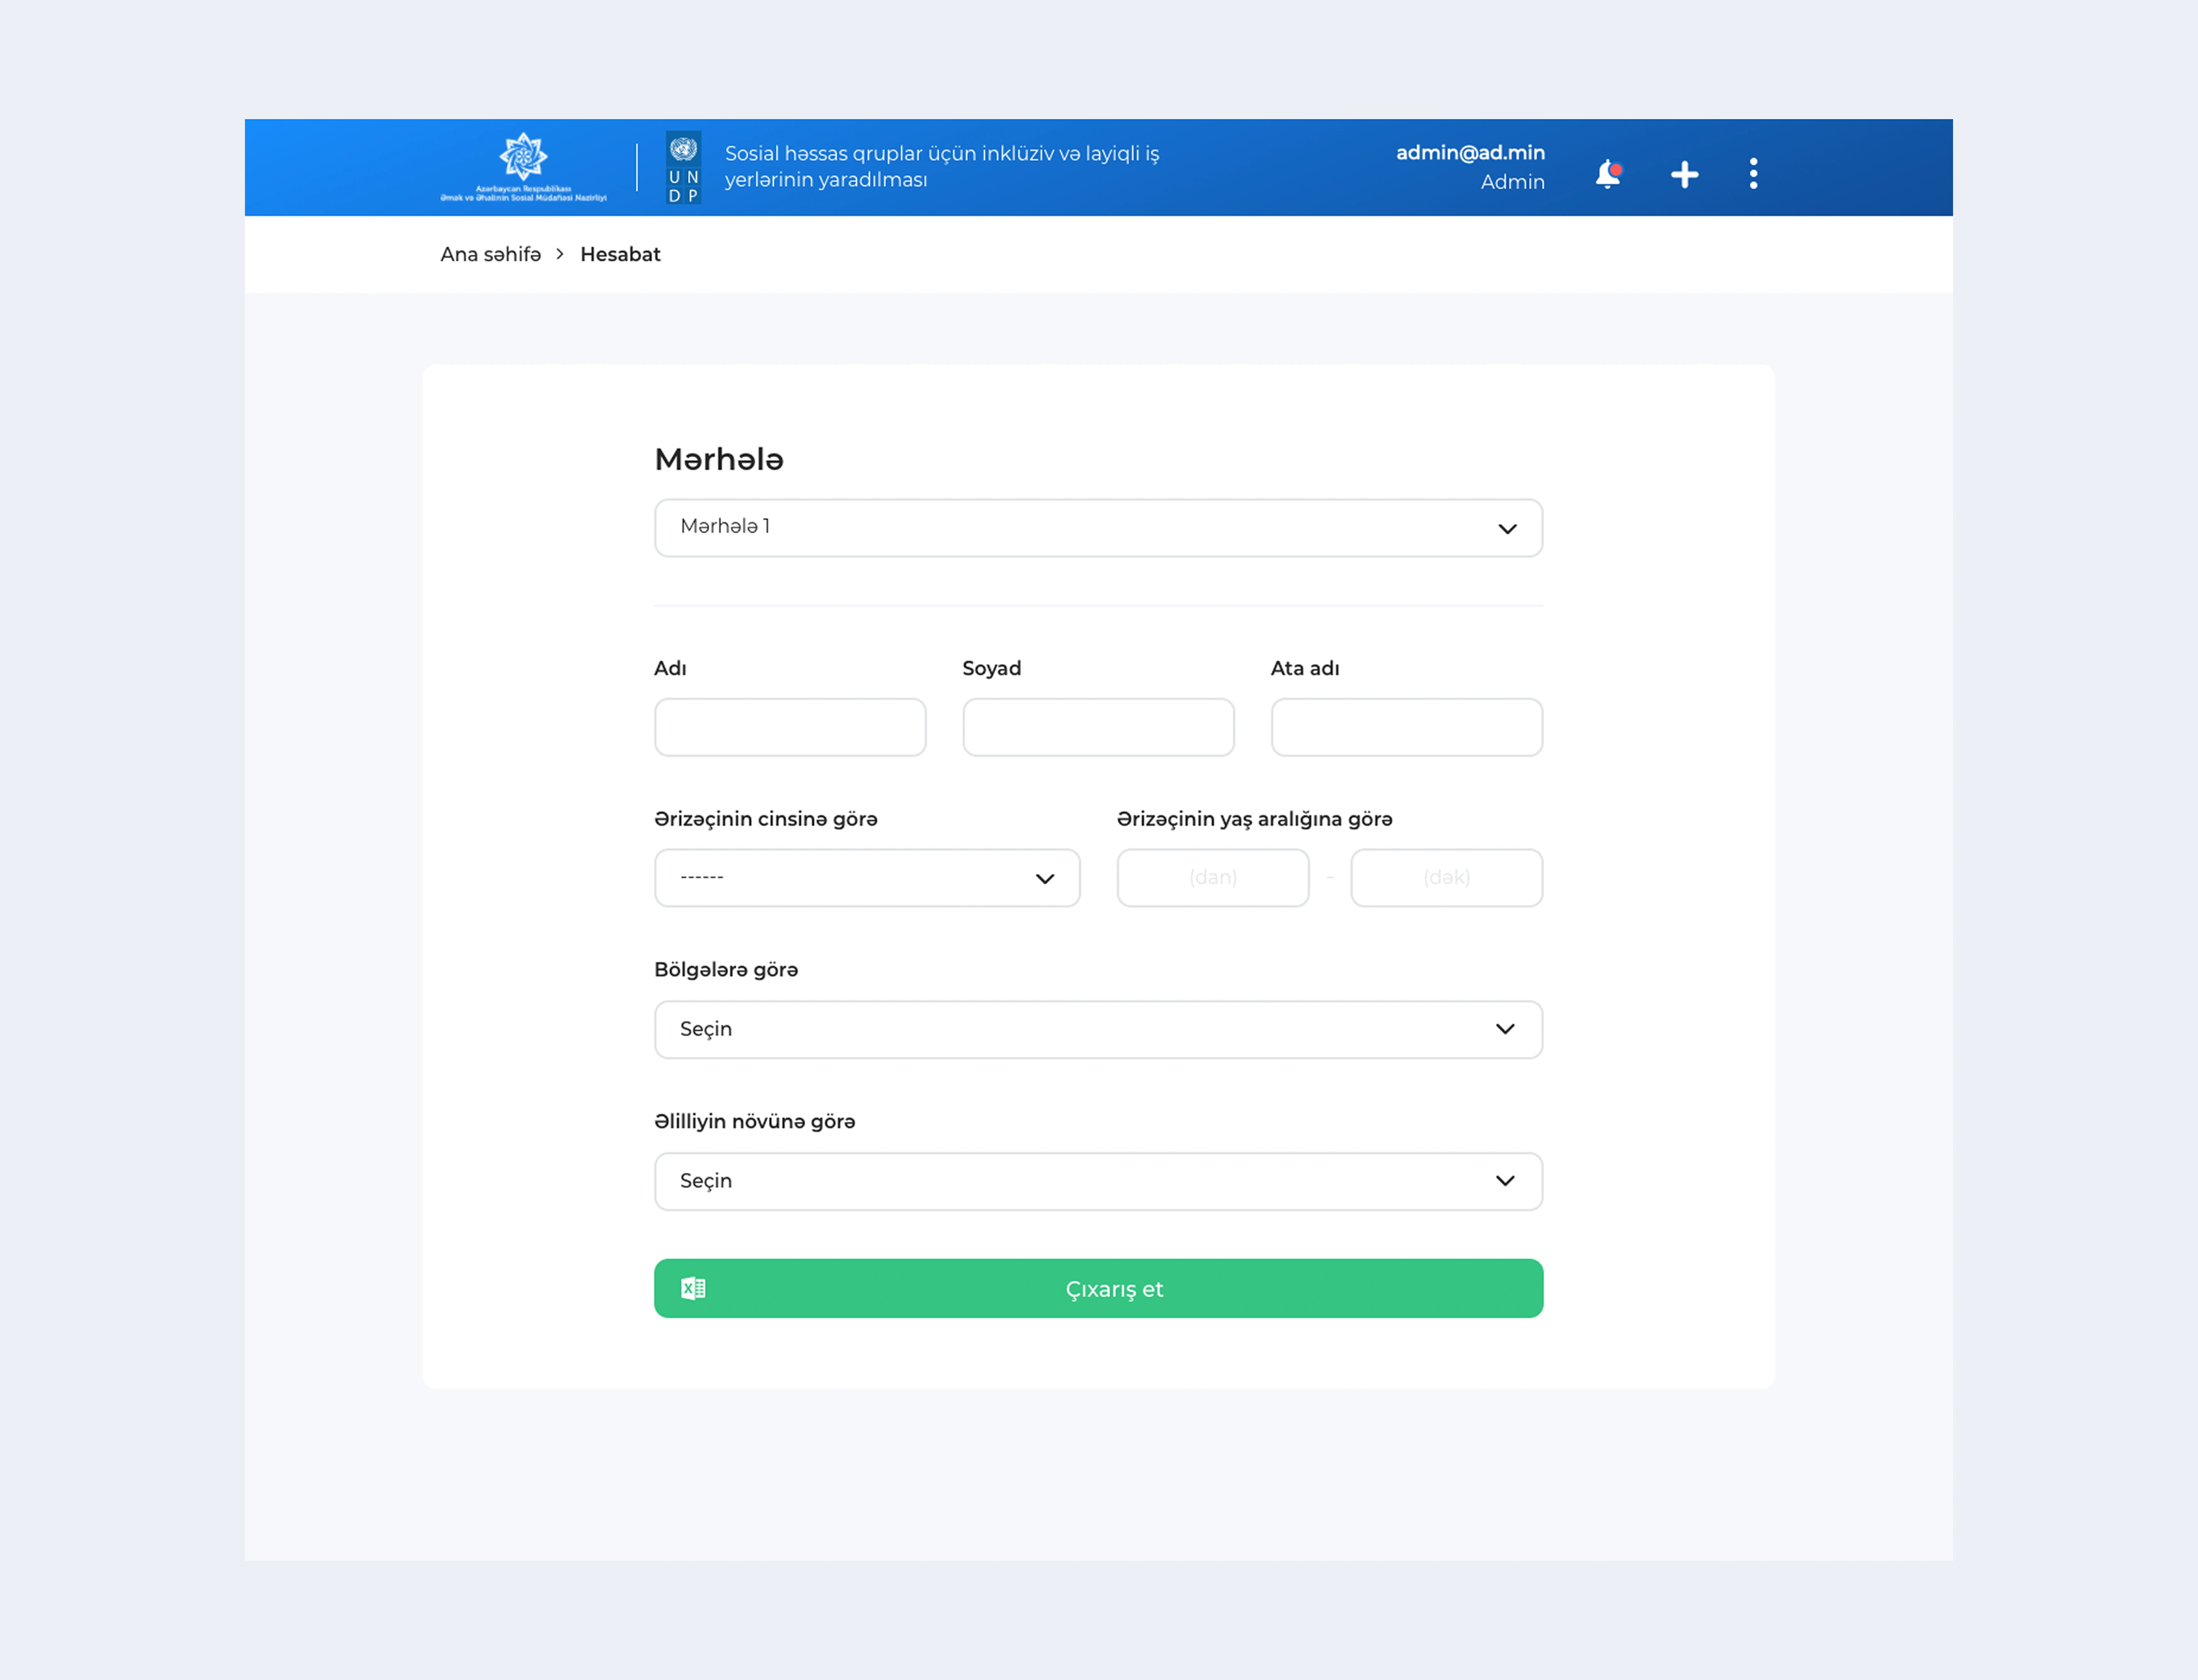Screen dimensions: 2198x1680
Task: Click into the Ata adı field
Action: pyautogui.click(x=1406, y=727)
